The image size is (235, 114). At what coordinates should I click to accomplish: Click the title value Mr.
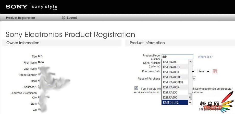tap(40, 56)
